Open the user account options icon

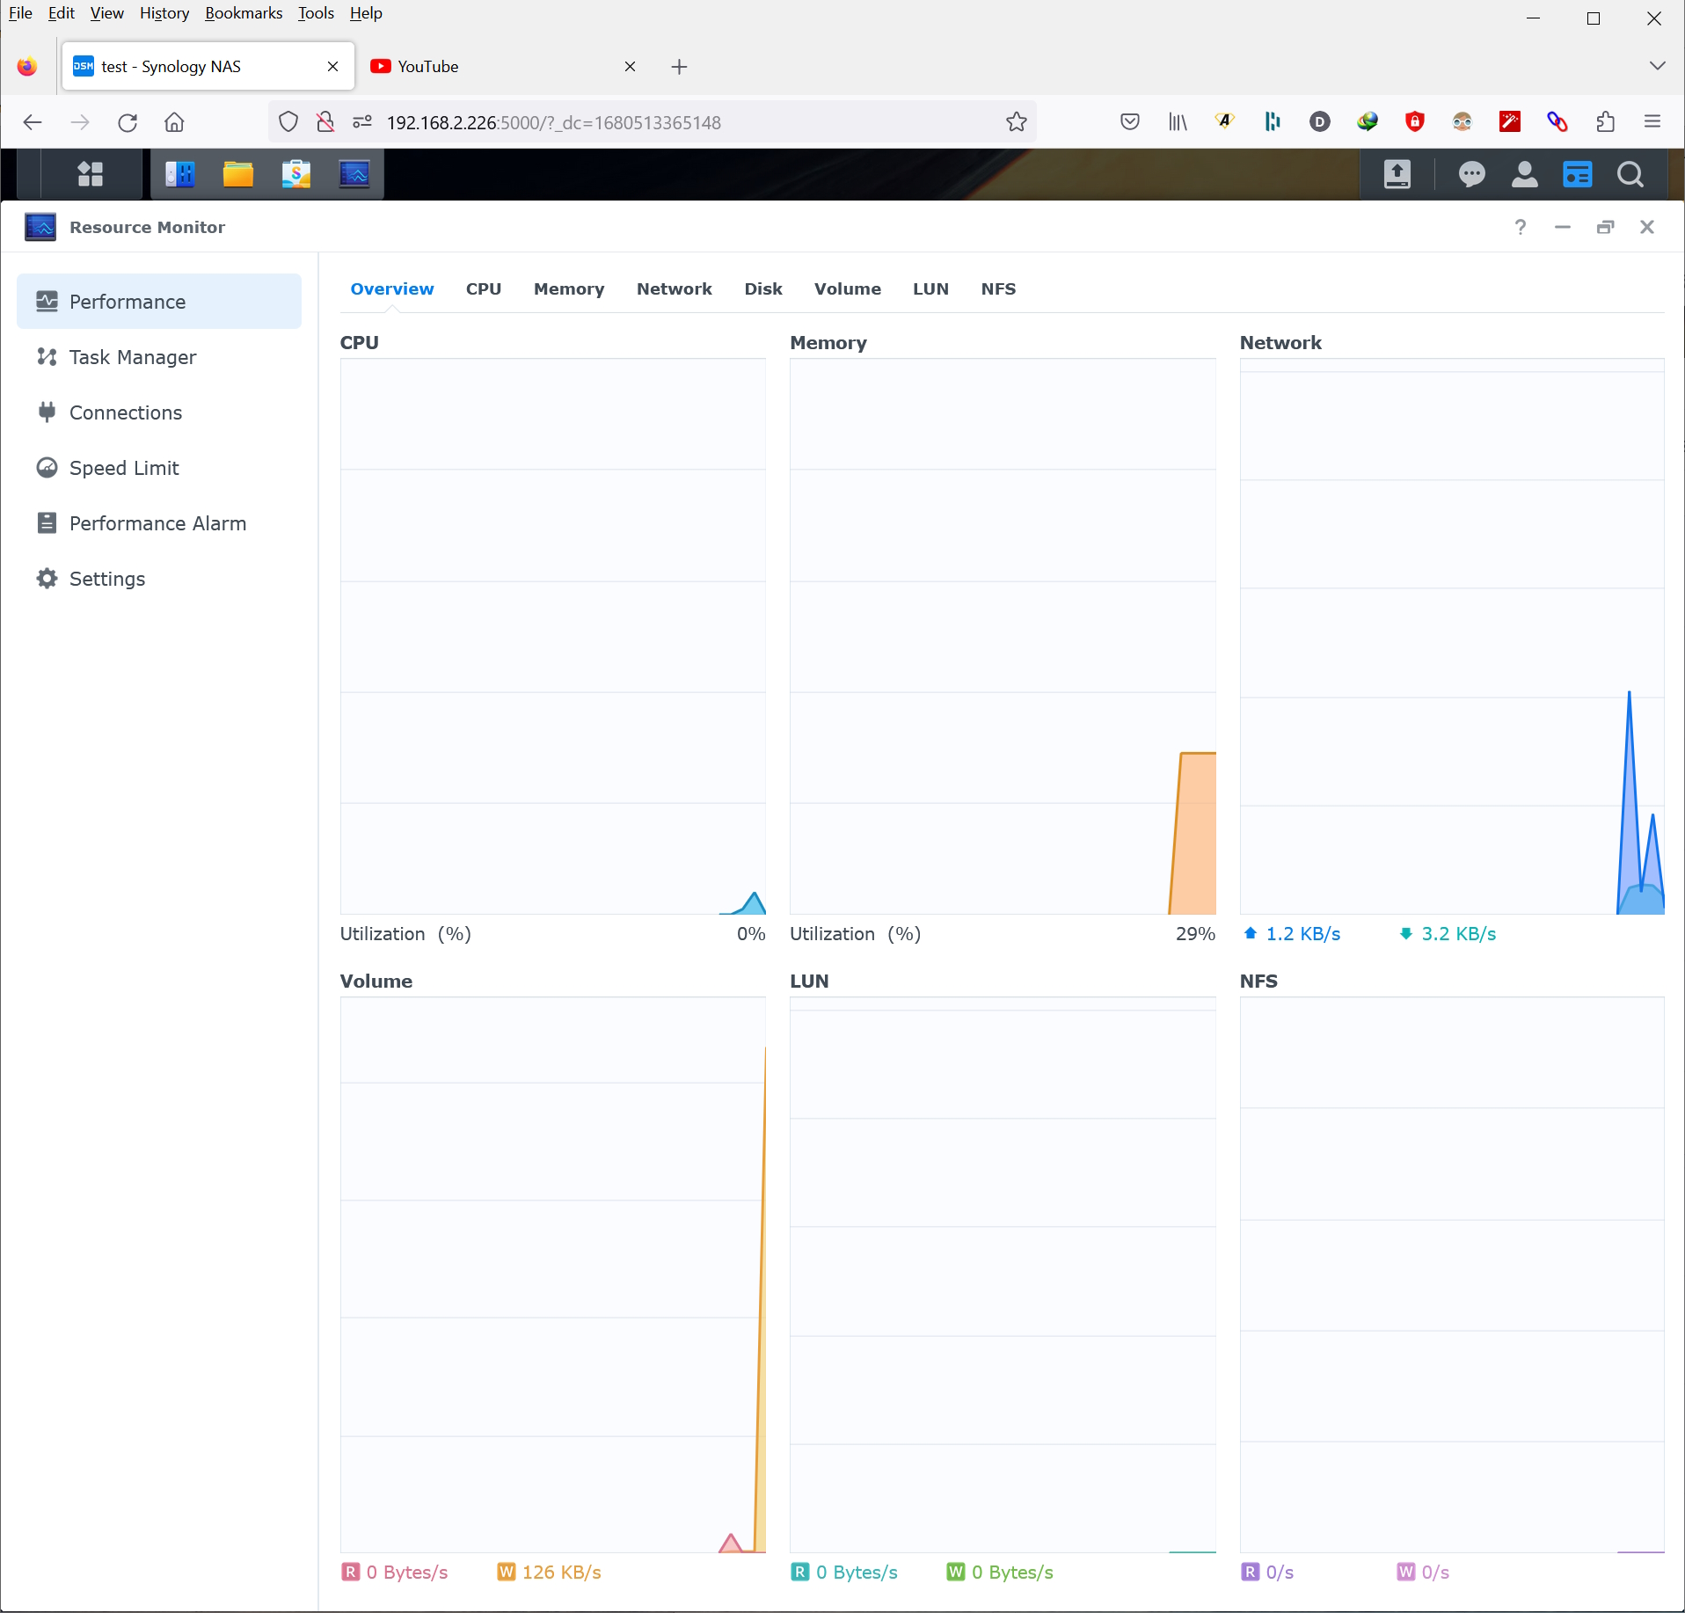click(x=1524, y=174)
